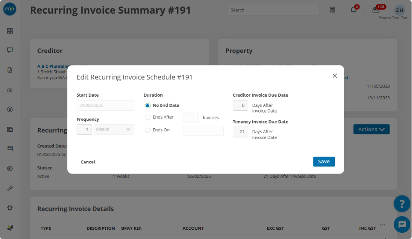The image size is (412, 239).
Task: Open the messages speech bubble sidebar icon
Action: pos(10,50)
